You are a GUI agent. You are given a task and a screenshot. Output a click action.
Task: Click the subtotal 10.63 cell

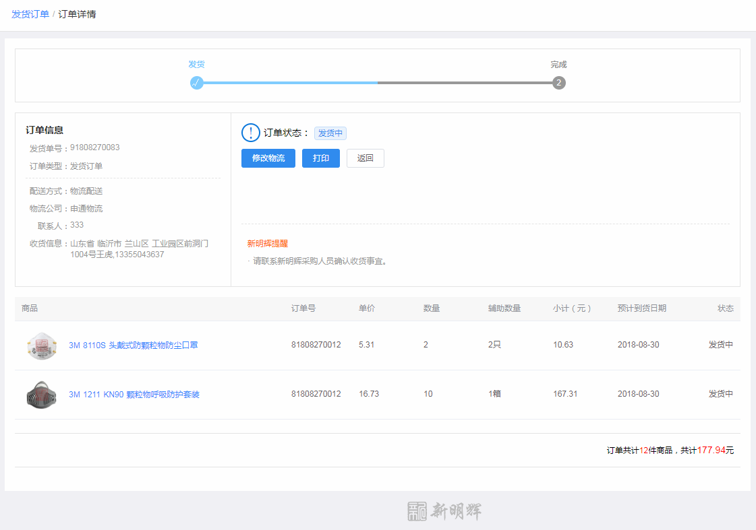click(563, 345)
